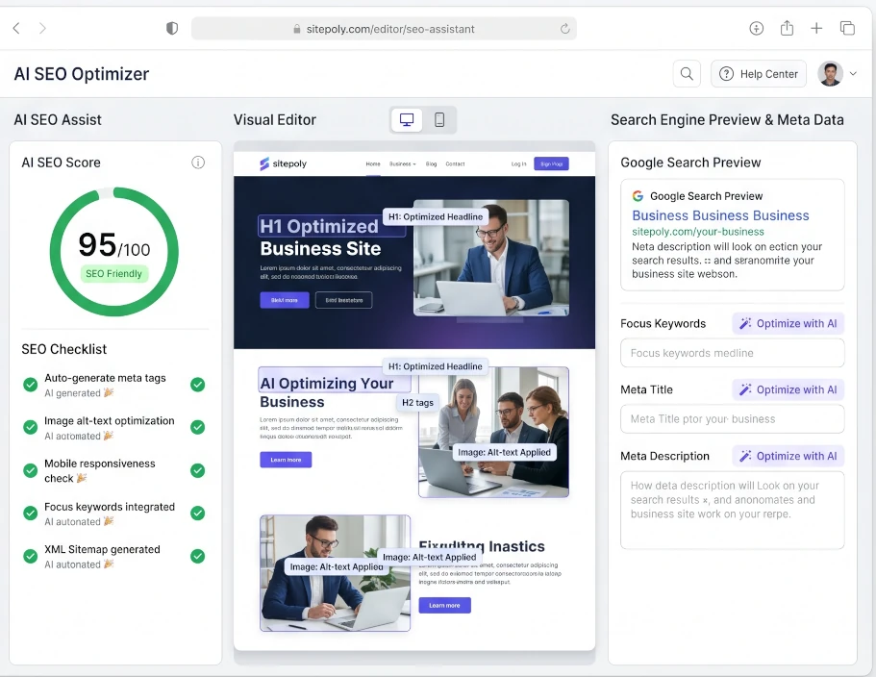Optimize Meta Title with AI
Image resolution: width=876 pixels, height=677 pixels.
(x=788, y=389)
